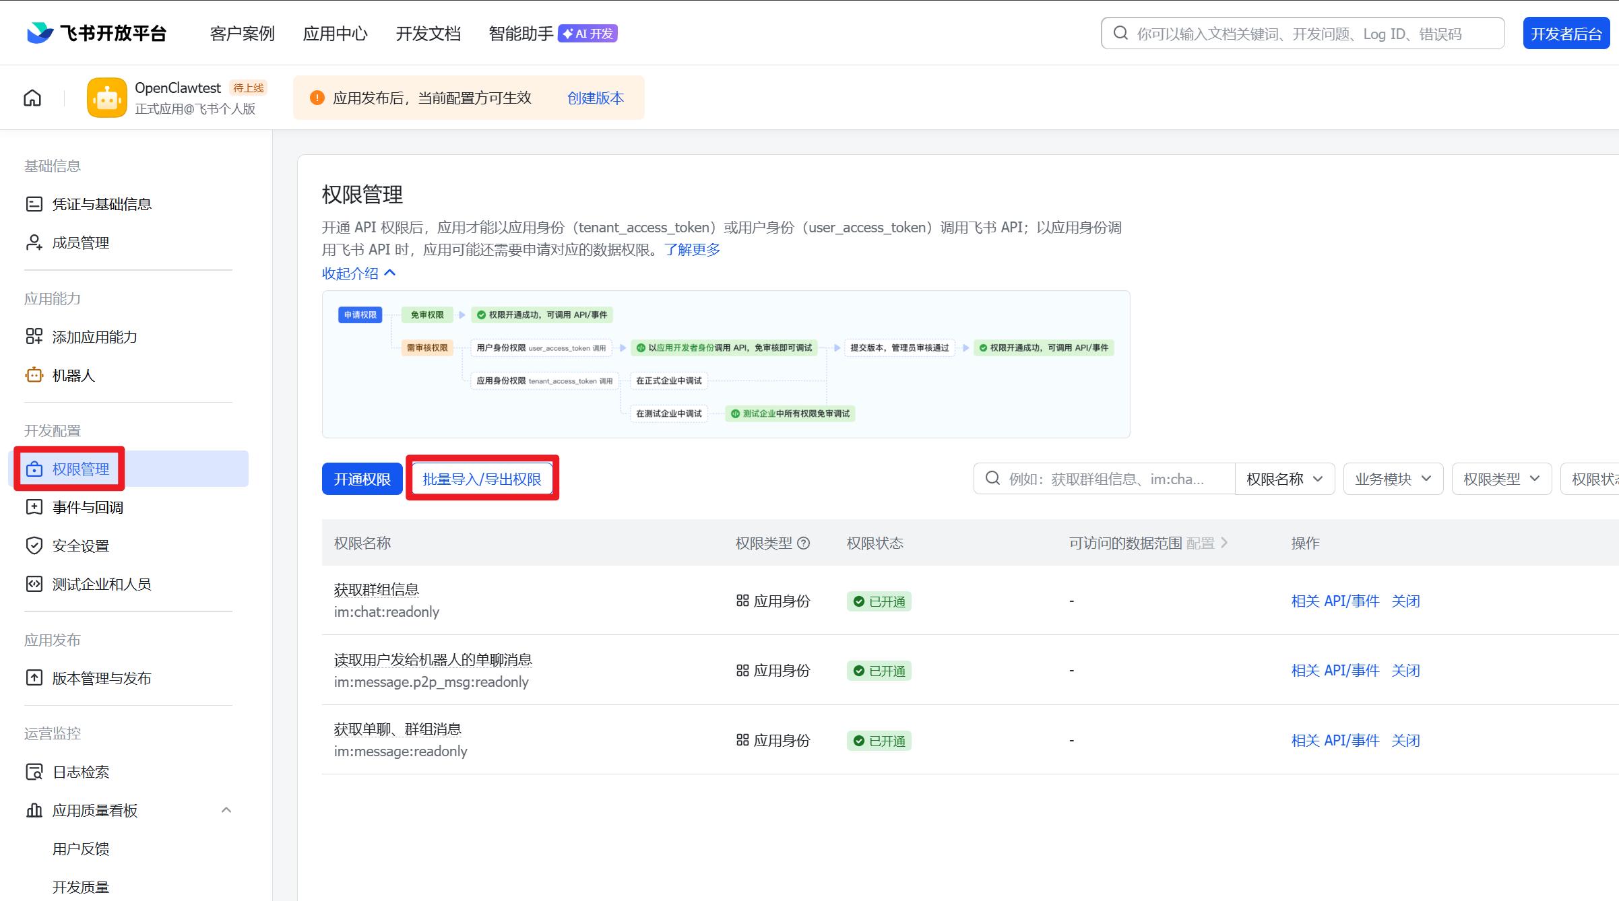This screenshot has width=1619, height=901.
Task: Open the 权限类型 filter dropdown
Action: point(1501,479)
